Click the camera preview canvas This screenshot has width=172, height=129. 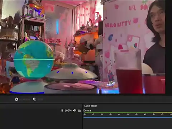83,47
